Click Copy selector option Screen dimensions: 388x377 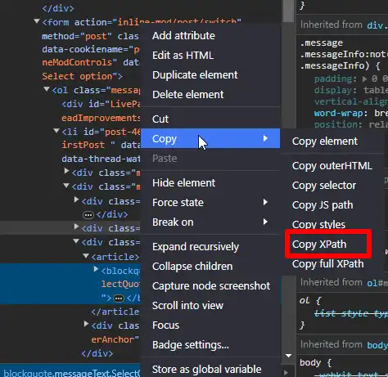(x=324, y=186)
